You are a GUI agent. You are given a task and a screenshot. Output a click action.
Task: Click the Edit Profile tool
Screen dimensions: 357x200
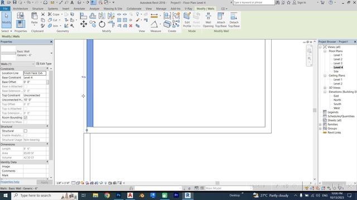pos(187,20)
